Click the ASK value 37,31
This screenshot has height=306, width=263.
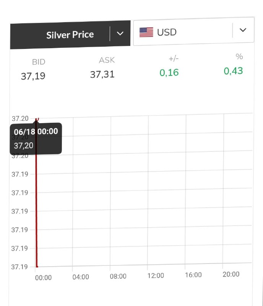(x=102, y=74)
